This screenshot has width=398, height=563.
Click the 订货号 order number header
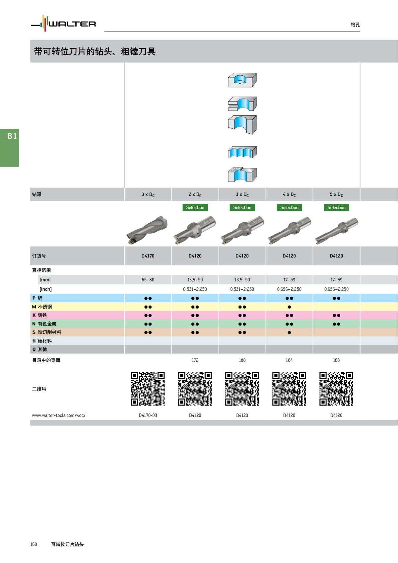(39, 256)
